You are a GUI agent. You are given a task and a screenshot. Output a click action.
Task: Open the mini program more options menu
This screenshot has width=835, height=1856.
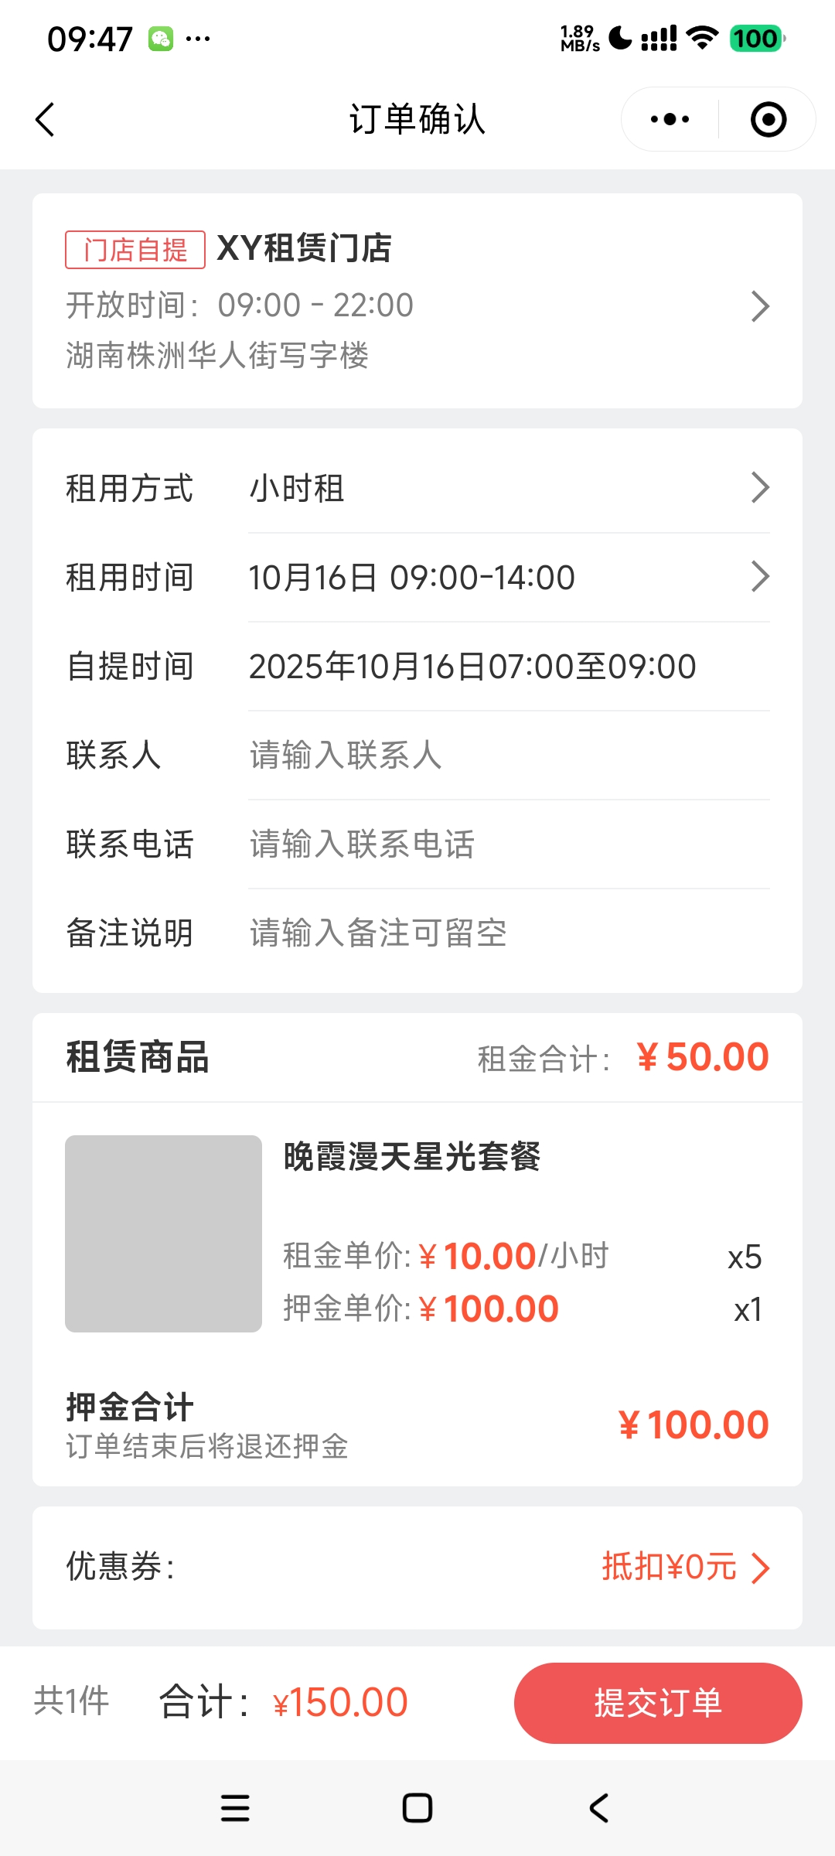(670, 120)
